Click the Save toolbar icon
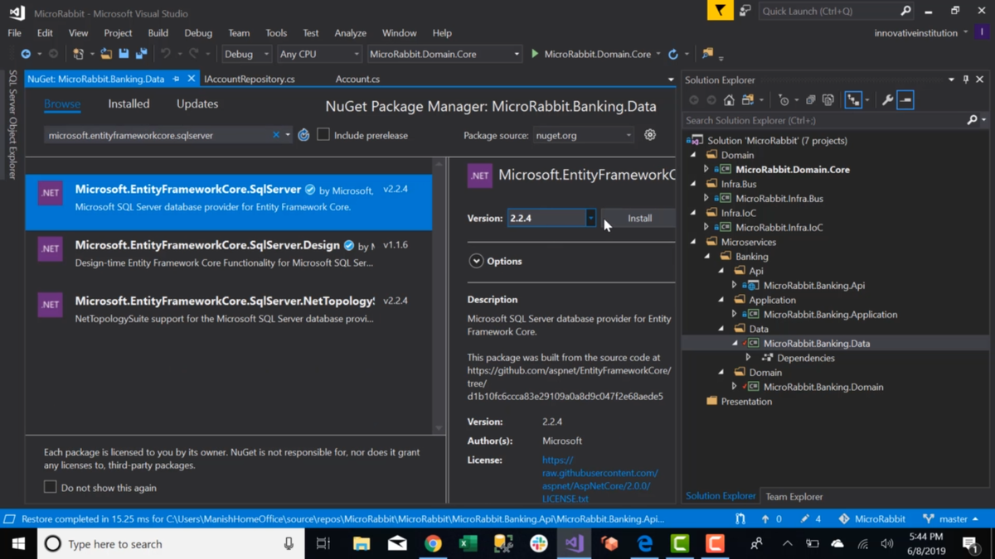Screen dimensions: 995x559 coord(124,54)
